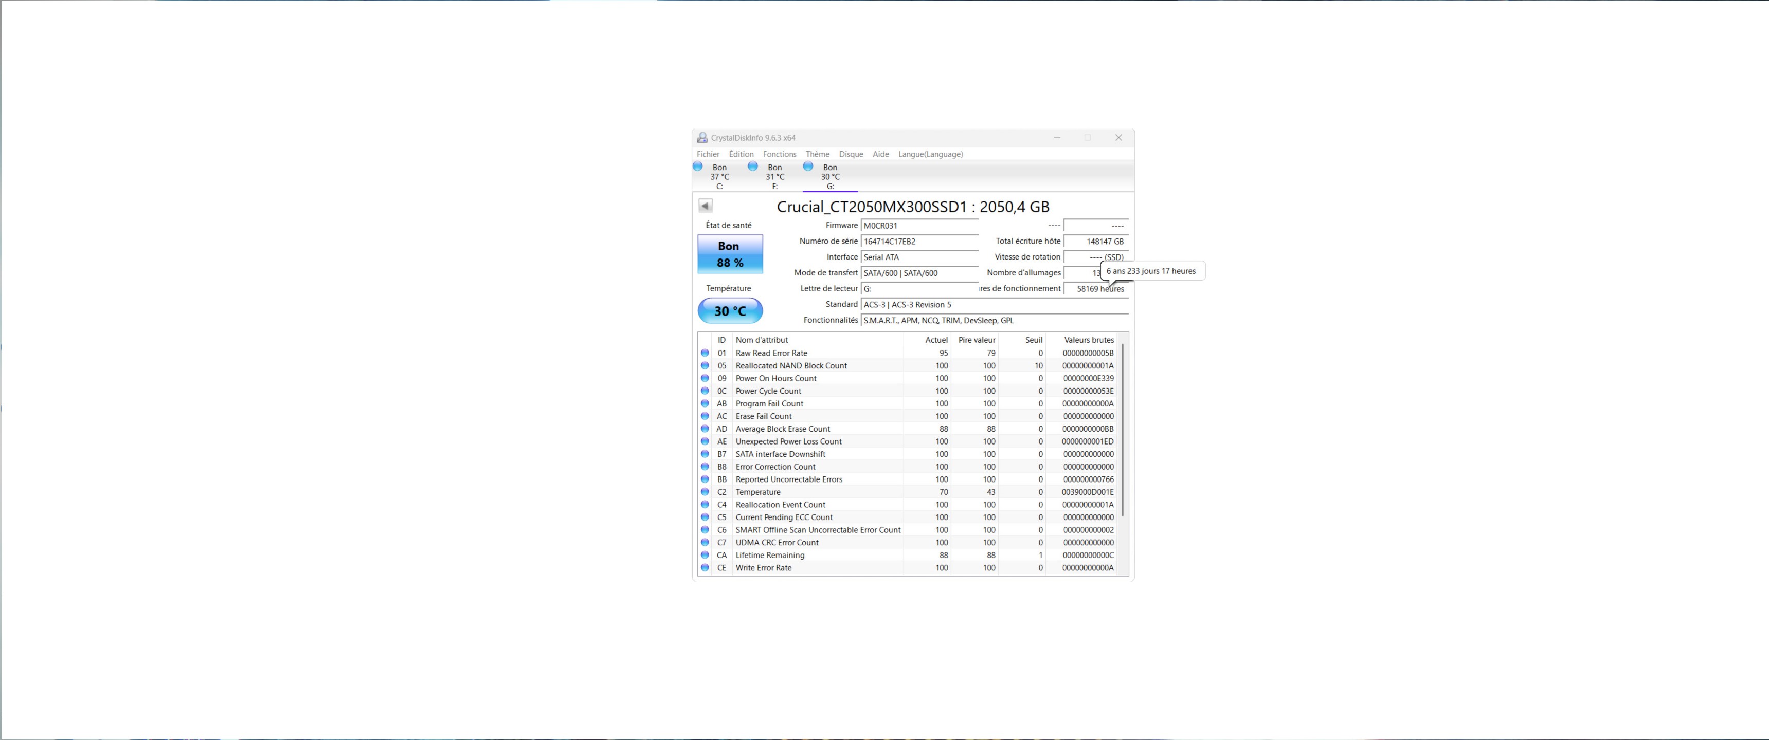Select drive F: status orb
This screenshot has width=1769, height=740.
753,166
